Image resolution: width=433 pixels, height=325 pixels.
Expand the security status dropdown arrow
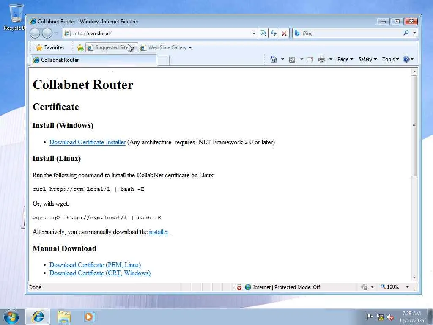click(372, 287)
